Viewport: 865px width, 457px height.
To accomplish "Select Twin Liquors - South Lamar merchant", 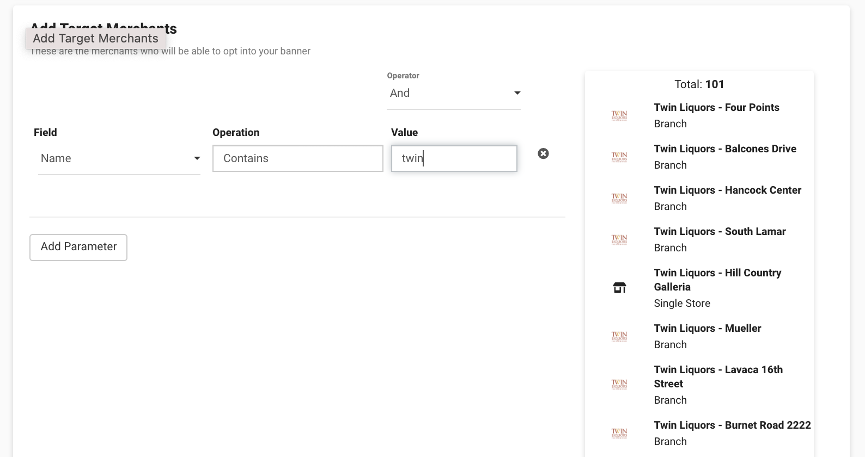I will pos(720,232).
